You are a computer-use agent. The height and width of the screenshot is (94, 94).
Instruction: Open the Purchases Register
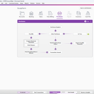pyautogui.click(x=55, y=27)
